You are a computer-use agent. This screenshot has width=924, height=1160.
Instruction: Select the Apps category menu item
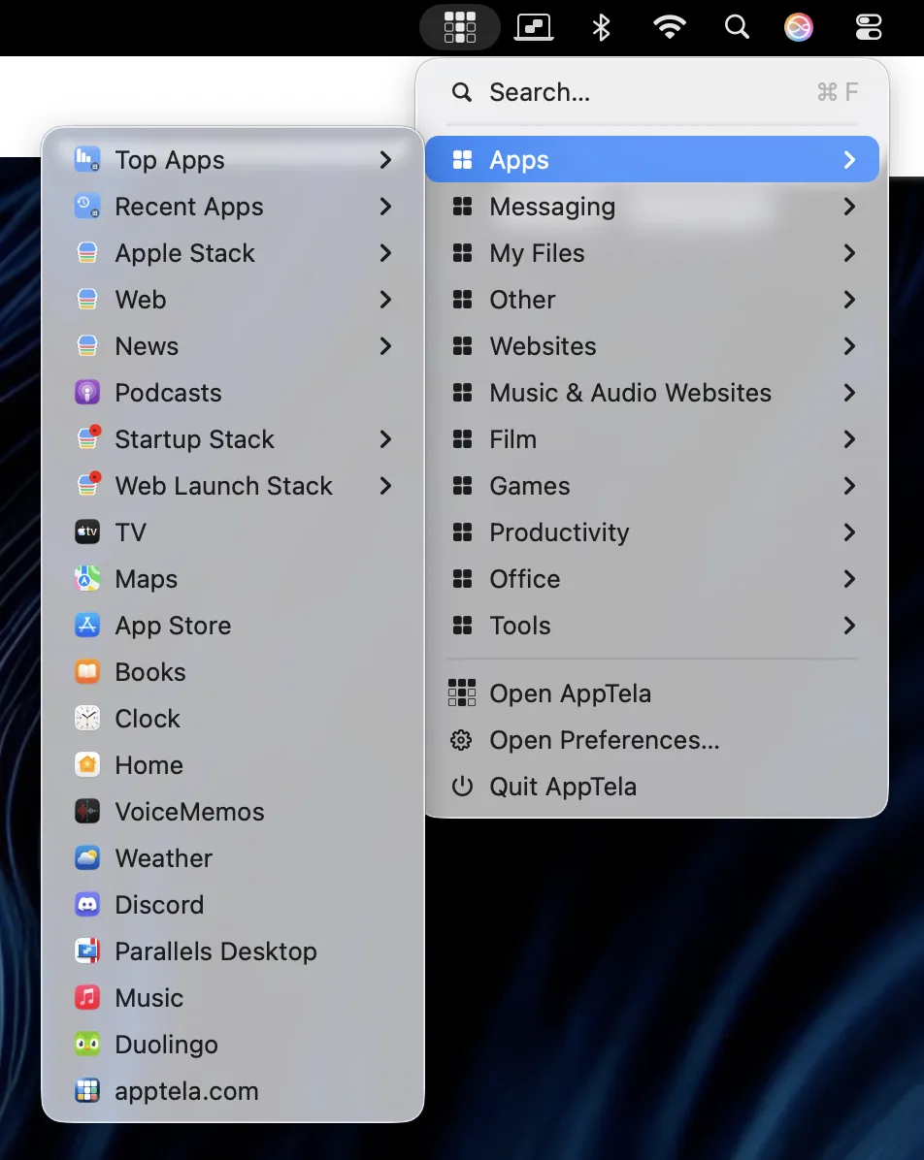pos(651,160)
